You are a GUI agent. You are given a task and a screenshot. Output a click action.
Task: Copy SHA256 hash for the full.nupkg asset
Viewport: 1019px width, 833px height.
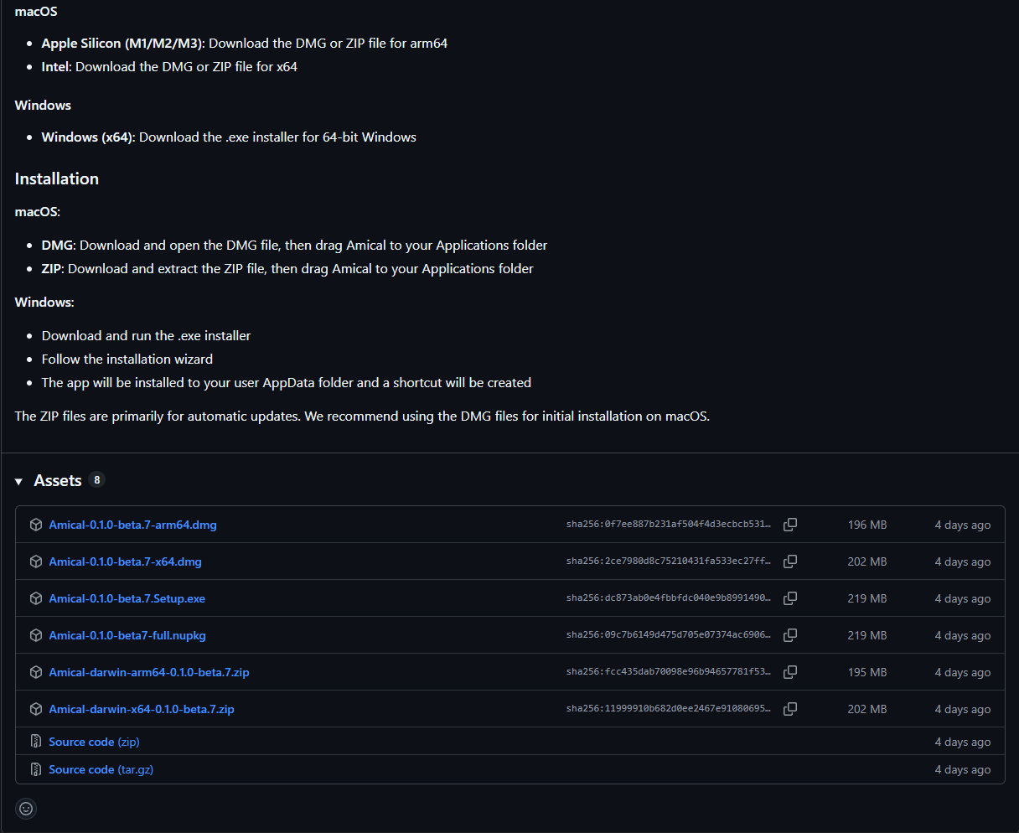[789, 635]
